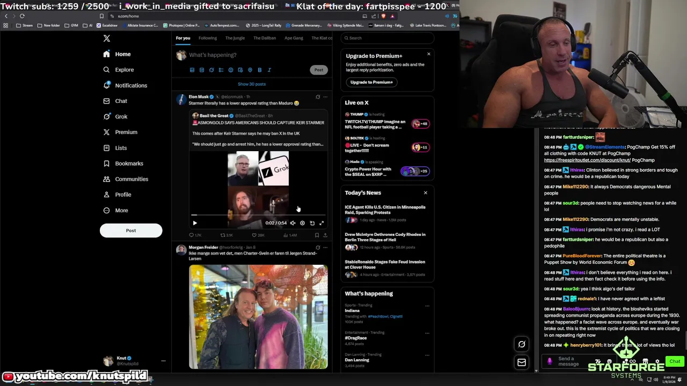
Task: Open options for Dan Lanning trend
Action: pos(427,355)
